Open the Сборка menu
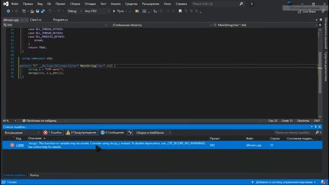Screen dimensions: 329x185 (75, 4)
